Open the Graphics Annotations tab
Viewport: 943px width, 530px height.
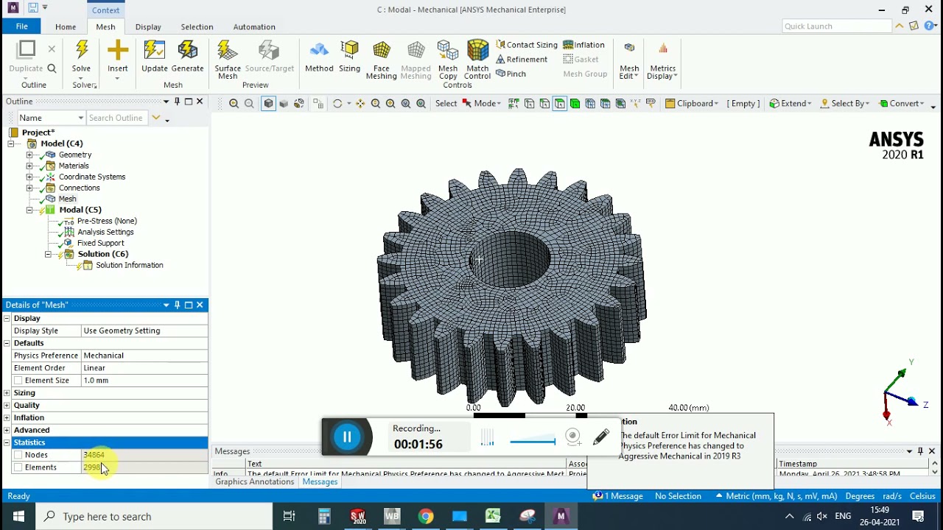pos(255,482)
